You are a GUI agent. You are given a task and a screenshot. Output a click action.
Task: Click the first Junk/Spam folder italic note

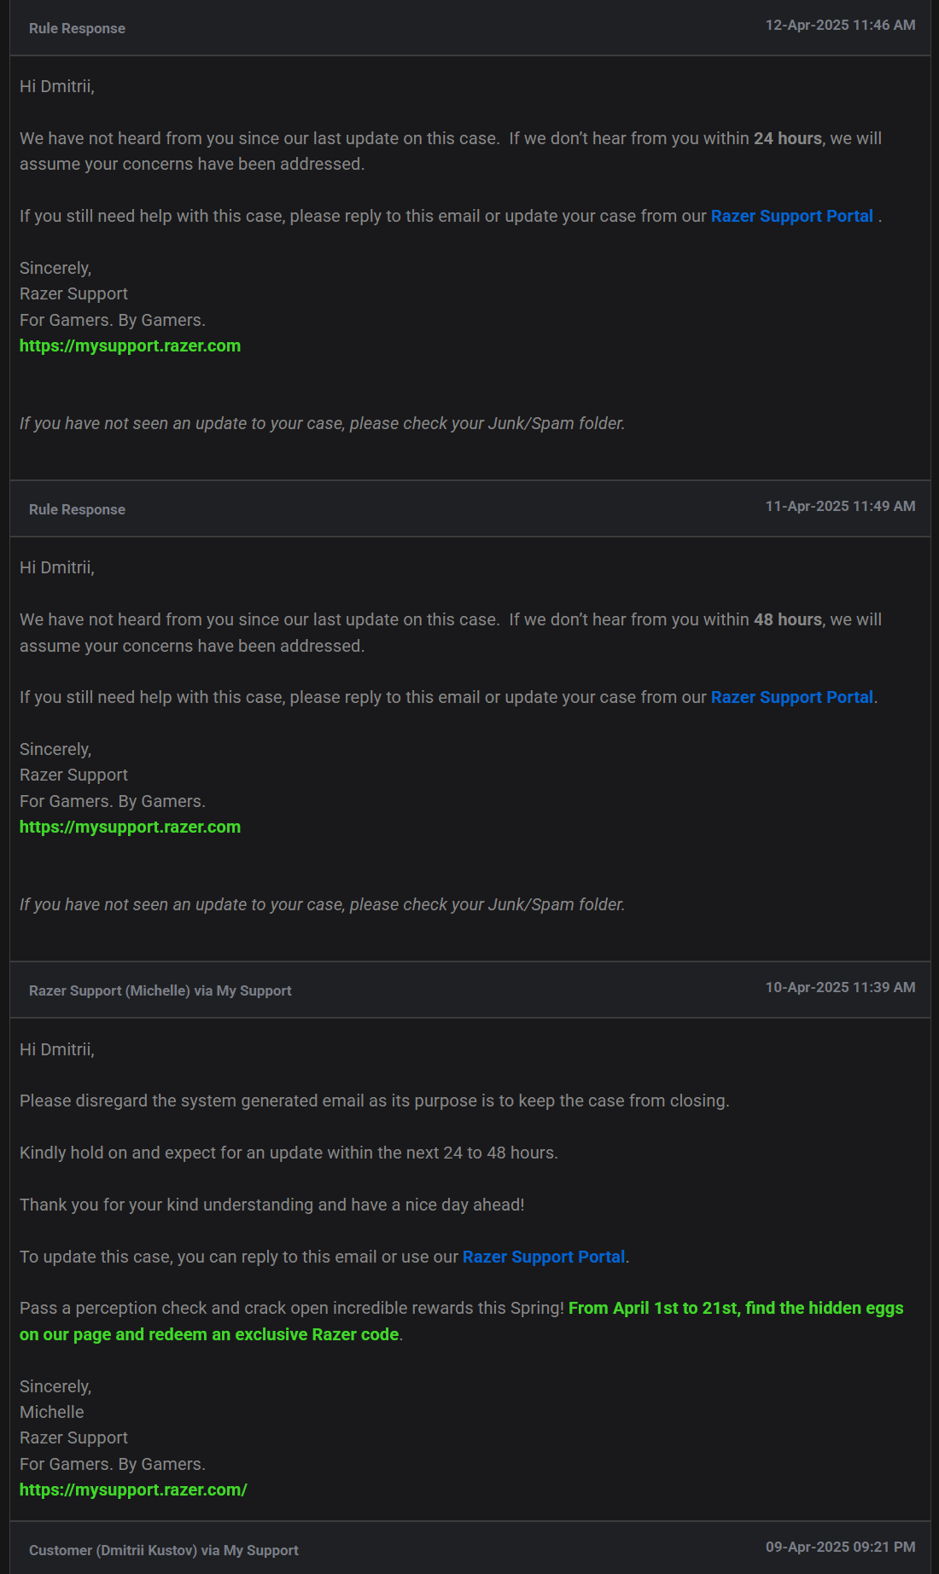[x=322, y=423]
